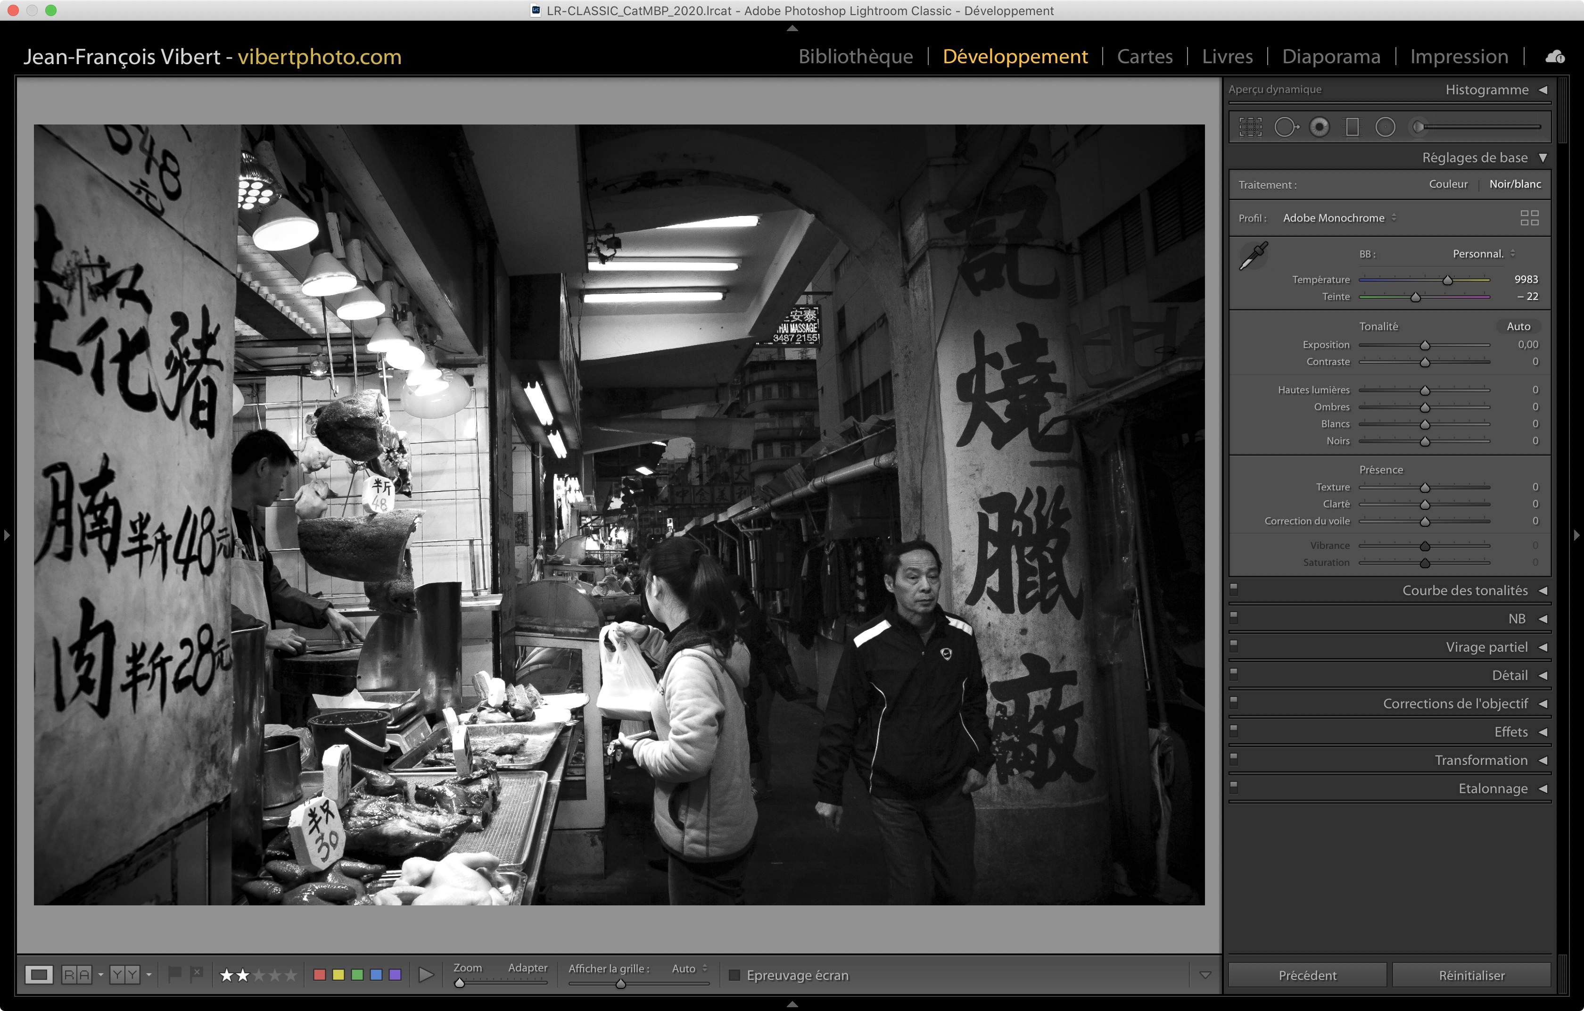Switch treatment to Couleur

click(1448, 184)
